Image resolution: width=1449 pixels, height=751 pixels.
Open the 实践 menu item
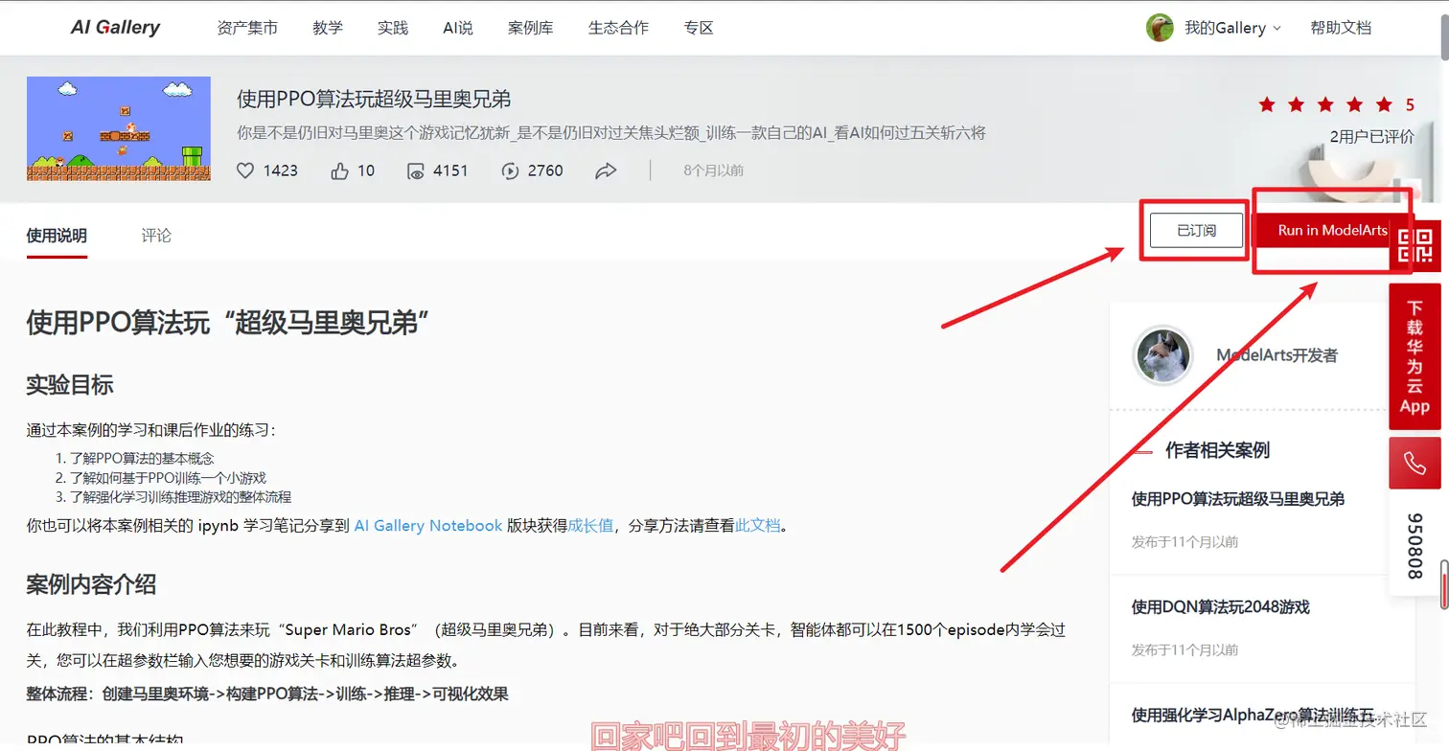(393, 28)
